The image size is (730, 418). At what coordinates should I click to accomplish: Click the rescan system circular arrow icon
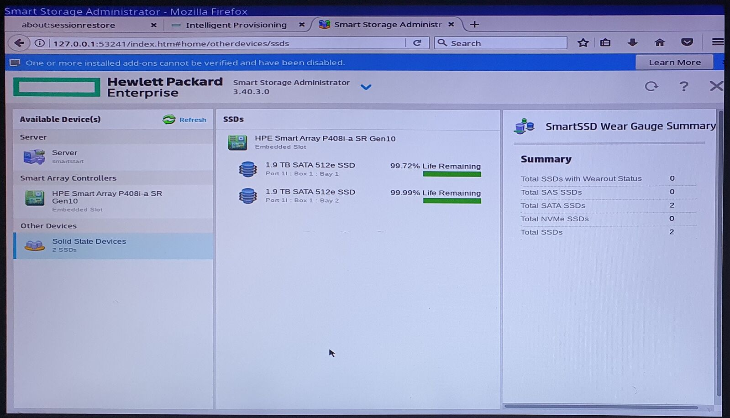pos(651,86)
